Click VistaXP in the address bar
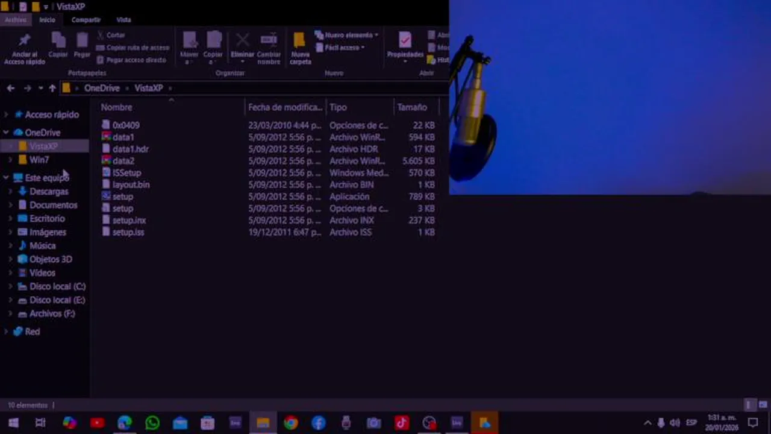This screenshot has width=771, height=434. pos(148,88)
